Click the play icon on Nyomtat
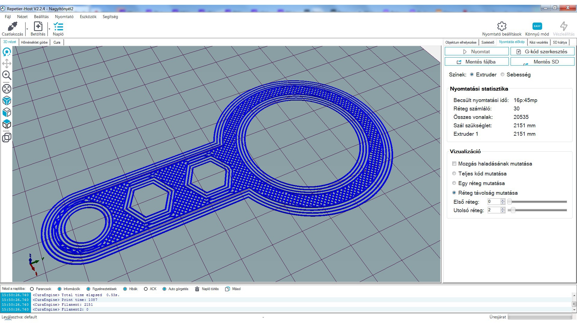577x325 pixels. click(x=465, y=52)
